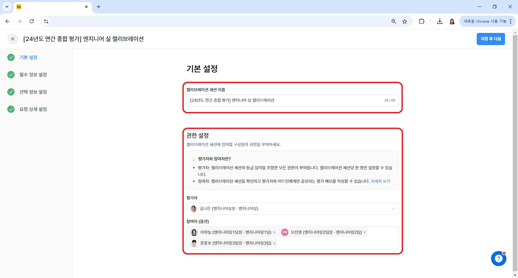Click 김나은's avatar in the 평가자 field

(x=193, y=209)
